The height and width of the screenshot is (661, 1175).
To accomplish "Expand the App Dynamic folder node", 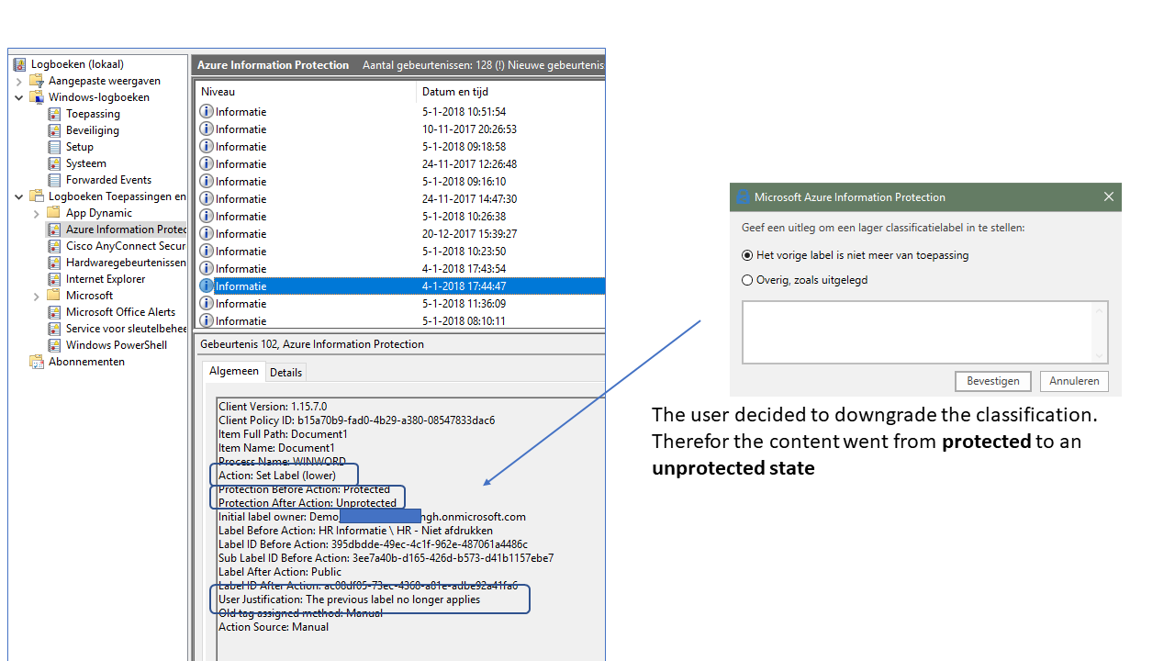I will (x=37, y=213).
